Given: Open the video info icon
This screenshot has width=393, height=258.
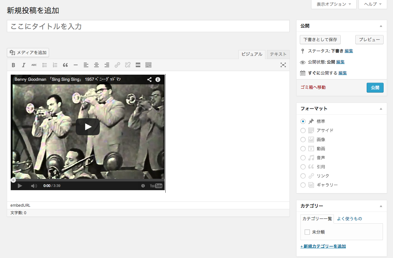Looking at the screenshot, I should [158, 80].
